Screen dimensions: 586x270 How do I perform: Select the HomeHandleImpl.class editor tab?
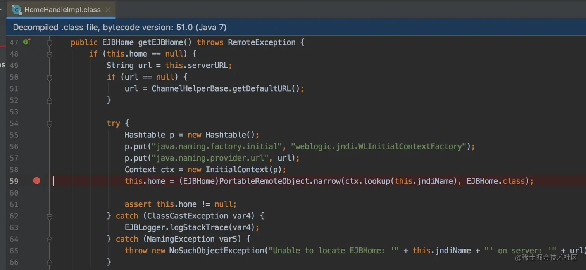61,10
